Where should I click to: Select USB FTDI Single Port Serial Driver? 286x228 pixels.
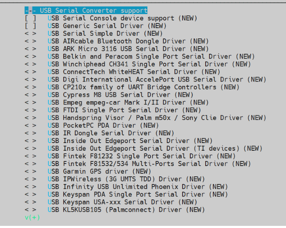(124, 110)
